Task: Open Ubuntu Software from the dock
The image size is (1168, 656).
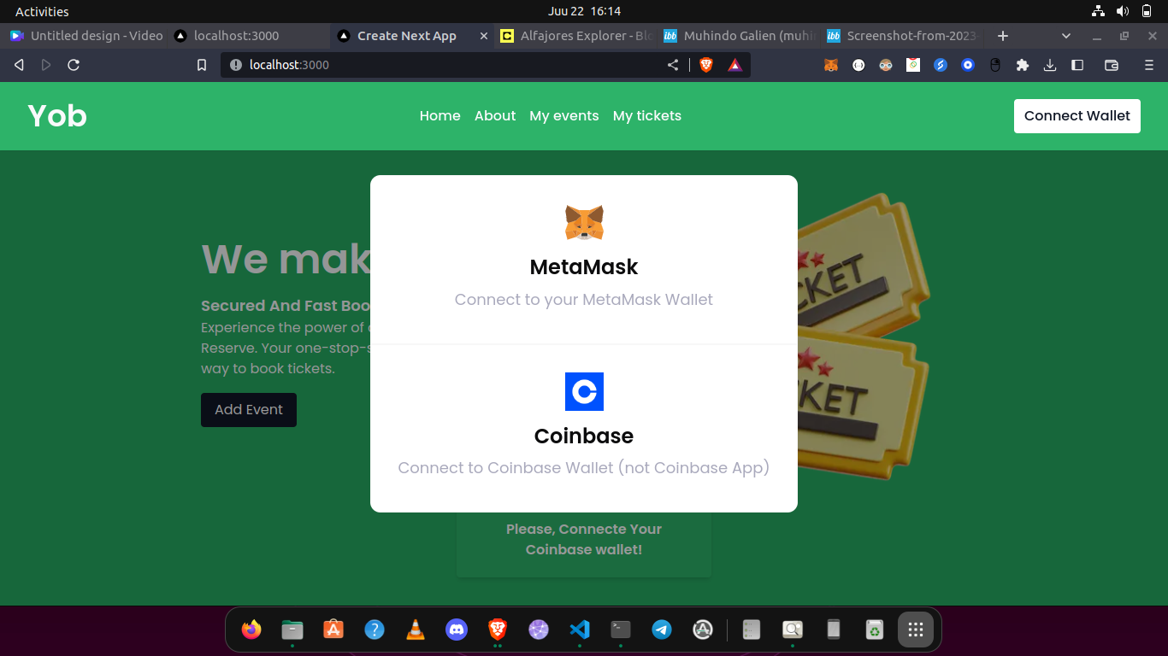Action: coord(333,630)
